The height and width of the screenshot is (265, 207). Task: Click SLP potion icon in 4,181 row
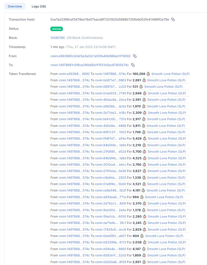click(143, 190)
